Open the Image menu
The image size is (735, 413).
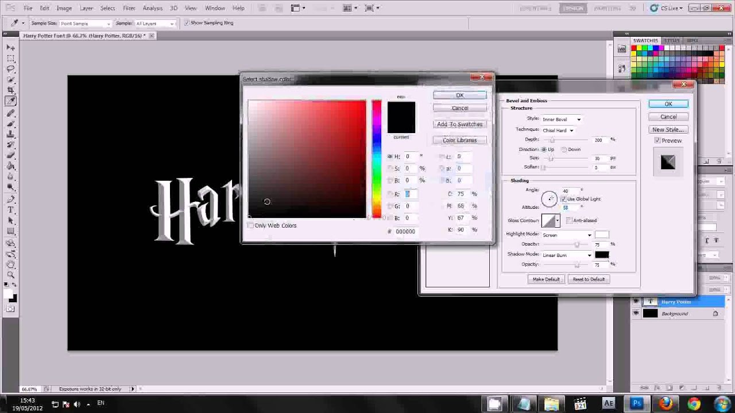(64, 8)
